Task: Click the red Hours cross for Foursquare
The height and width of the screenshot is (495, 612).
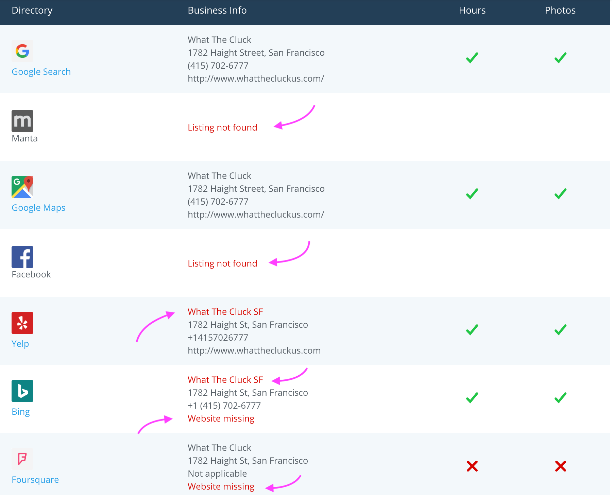Action: coord(472,466)
